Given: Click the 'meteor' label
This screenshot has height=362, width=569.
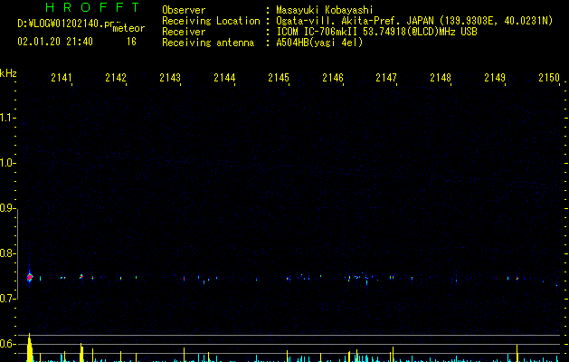Looking at the screenshot, I should tap(128, 28).
